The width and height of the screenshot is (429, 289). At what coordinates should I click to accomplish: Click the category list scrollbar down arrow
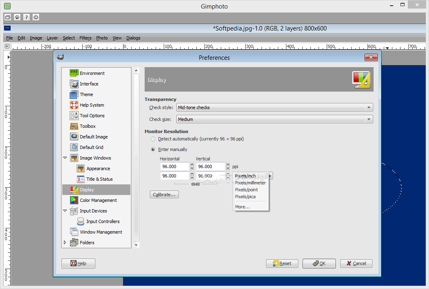click(x=136, y=245)
